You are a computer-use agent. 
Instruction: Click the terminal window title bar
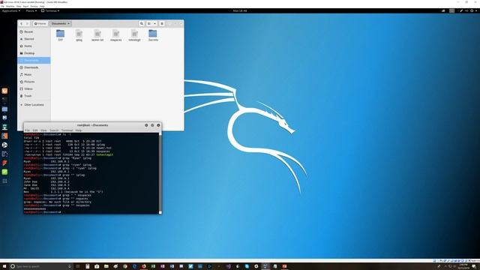(92, 125)
